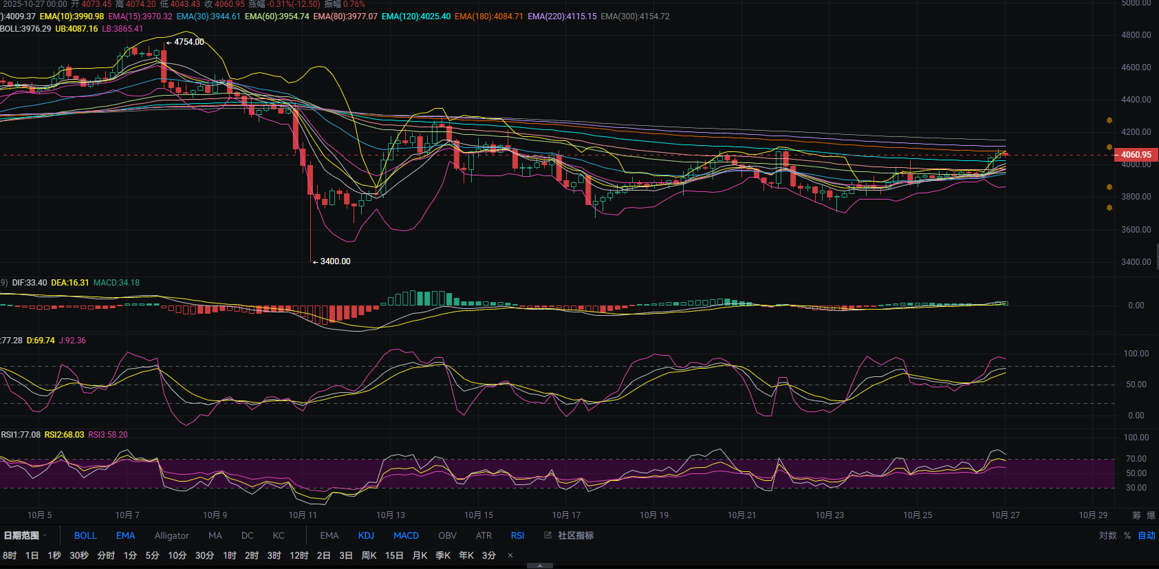The image size is (1159, 569).
Task: Open the 日期范围 date range dropdown
Action: click(25, 535)
